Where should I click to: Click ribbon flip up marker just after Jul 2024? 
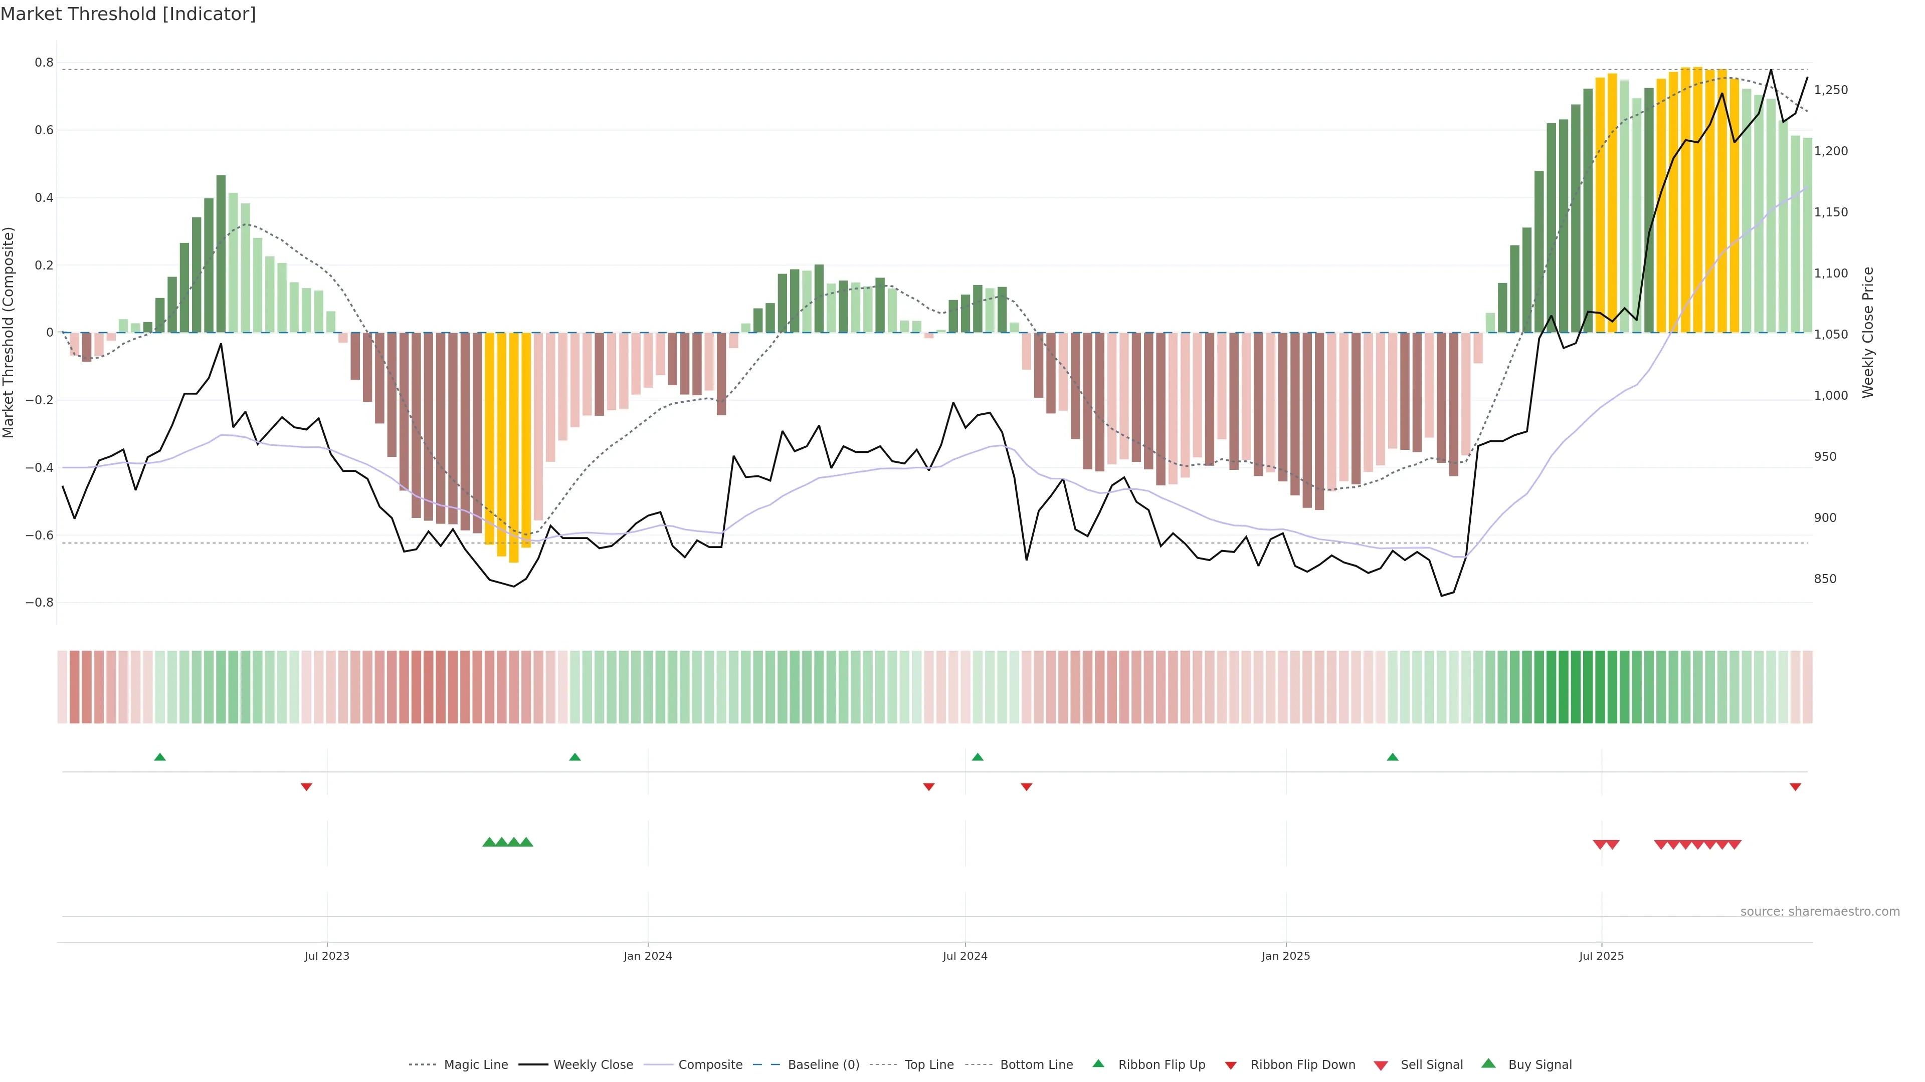pos(978,757)
